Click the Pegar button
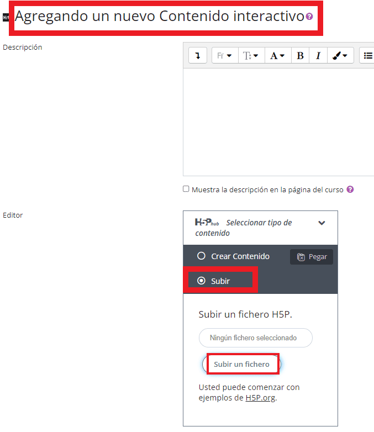The image size is (374, 432). pyautogui.click(x=312, y=257)
